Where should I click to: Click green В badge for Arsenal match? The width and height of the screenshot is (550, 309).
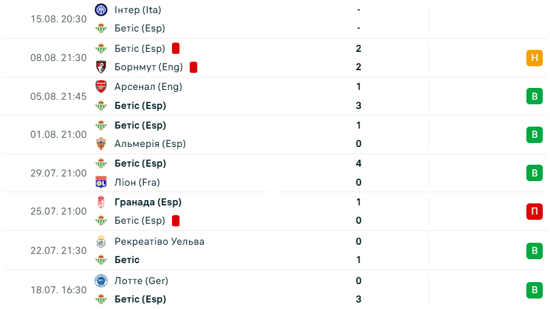(x=534, y=96)
